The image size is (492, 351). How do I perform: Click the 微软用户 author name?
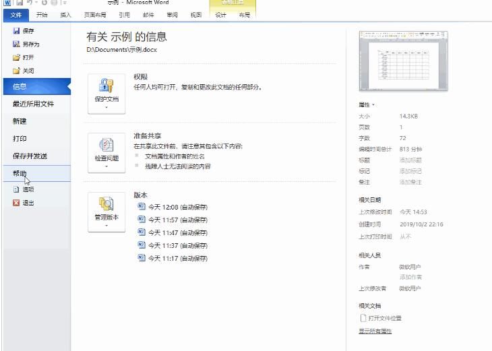pos(410,267)
